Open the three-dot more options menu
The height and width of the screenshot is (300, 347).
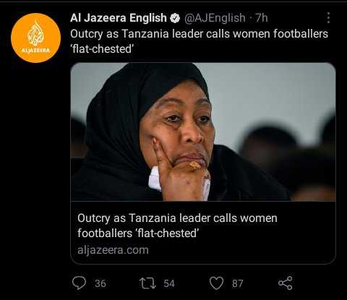tap(328, 18)
